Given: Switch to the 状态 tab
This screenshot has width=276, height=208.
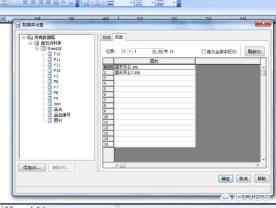Looking at the screenshot, I should click(x=107, y=38).
